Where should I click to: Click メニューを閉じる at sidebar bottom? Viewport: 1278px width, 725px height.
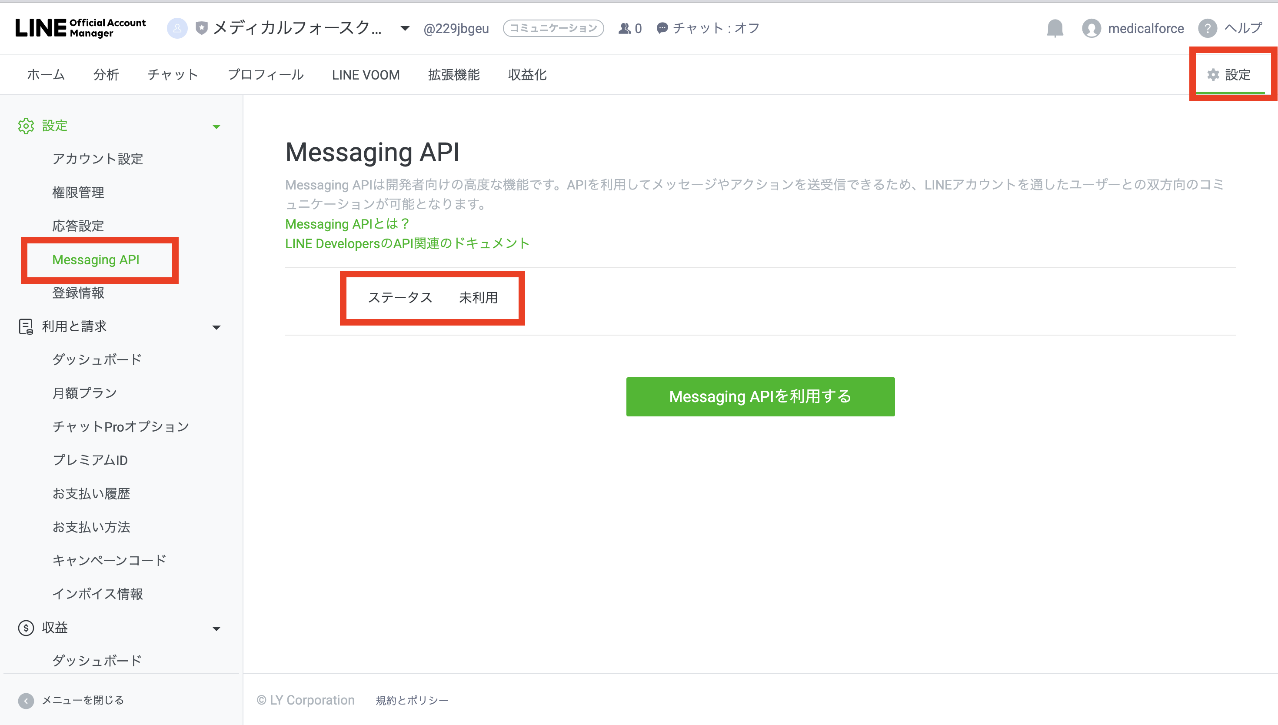(82, 699)
